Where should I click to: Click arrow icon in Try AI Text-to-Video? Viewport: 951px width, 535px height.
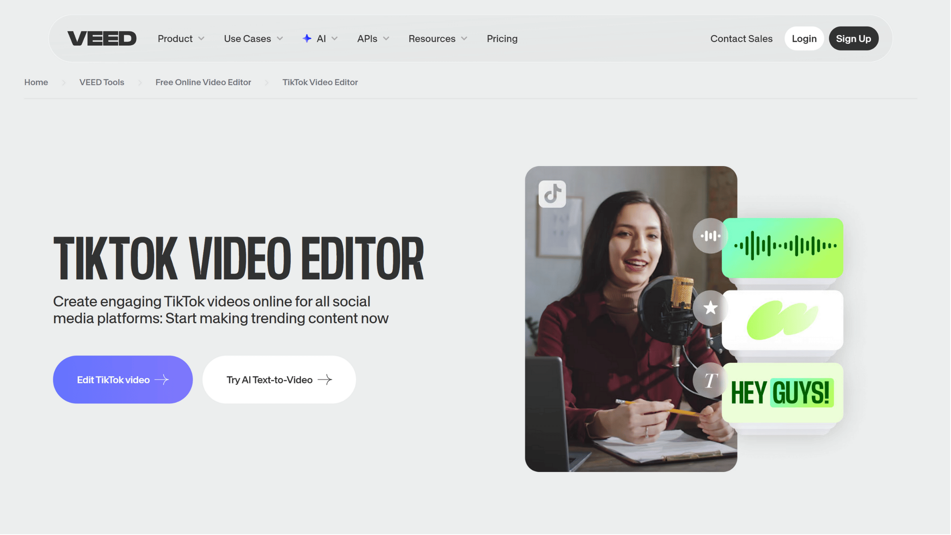coord(325,380)
